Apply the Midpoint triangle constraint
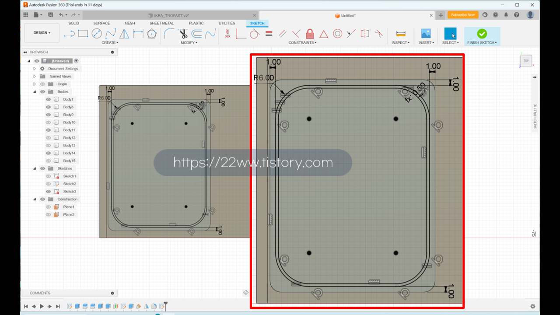560x315 pixels. 324,34
